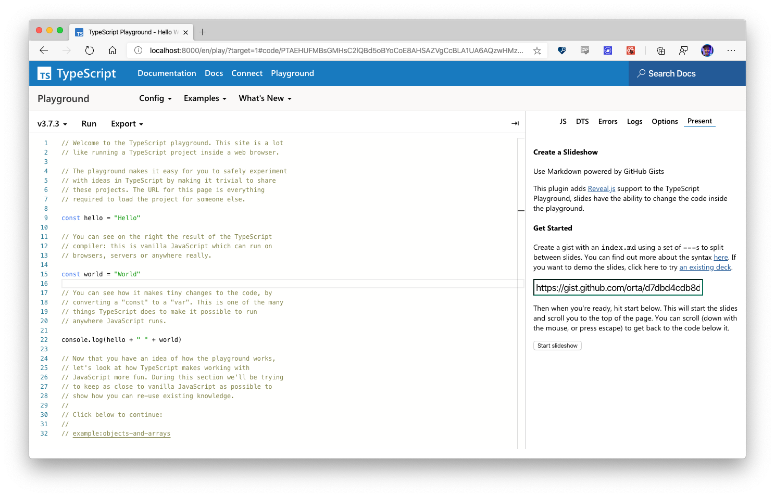The image size is (775, 497).
Task: Click the 'Create a Slideshow' heading
Action: click(565, 152)
